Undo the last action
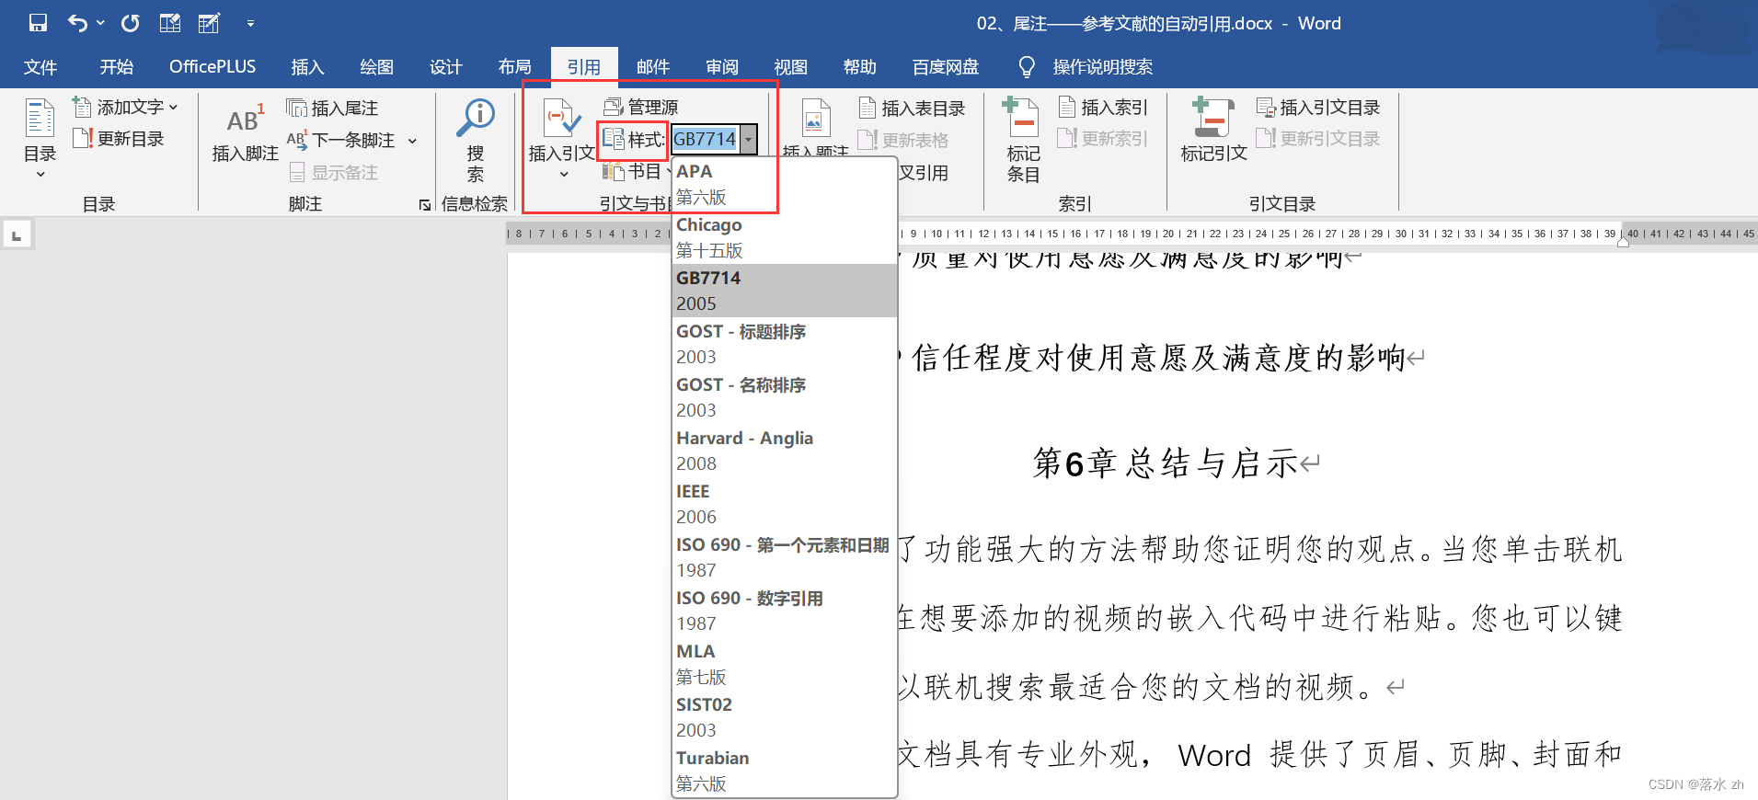This screenshot has width=1758, height=800. [78, 23]
